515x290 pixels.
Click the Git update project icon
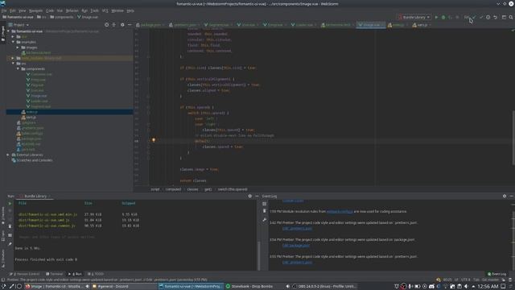(474, 17)
